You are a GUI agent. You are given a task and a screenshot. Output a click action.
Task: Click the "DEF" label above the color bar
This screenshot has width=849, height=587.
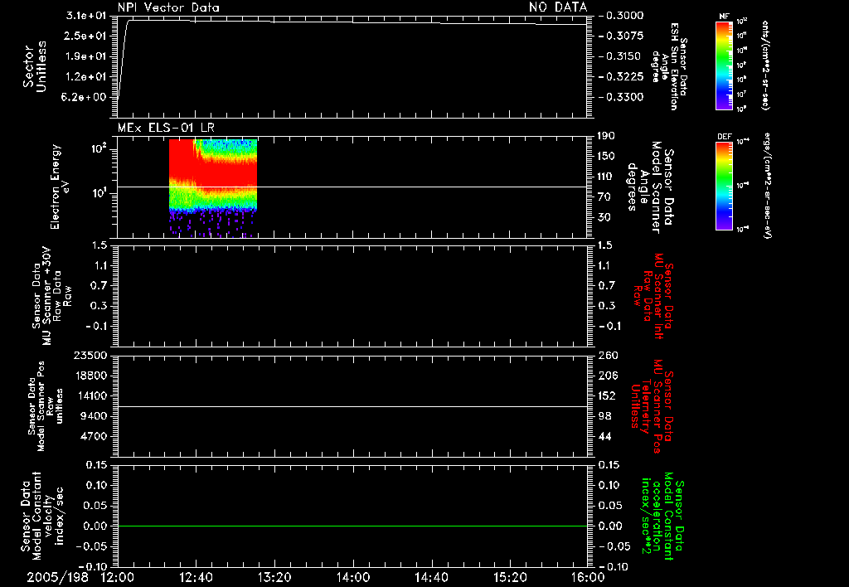tap(724, 137)
